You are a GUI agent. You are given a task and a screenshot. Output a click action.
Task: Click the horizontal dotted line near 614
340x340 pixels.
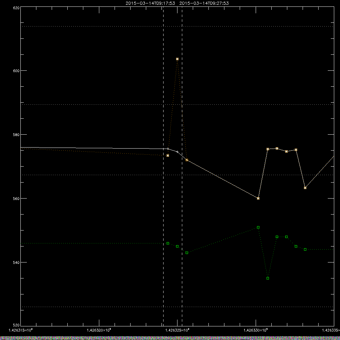(x=177, y=26)
